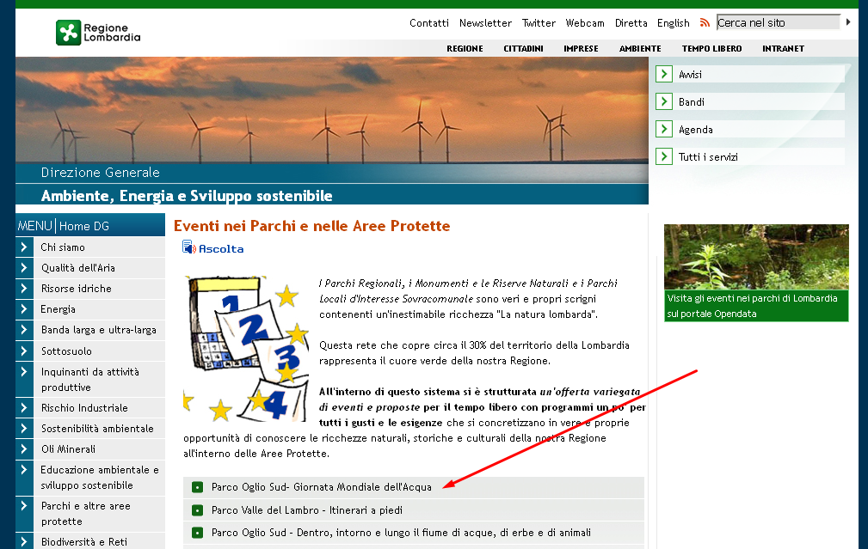Open Sostenibilità ambientale in the sidebar
This screenshot has height=549, width=868.
pyautogui.click(x=97, y=429)
